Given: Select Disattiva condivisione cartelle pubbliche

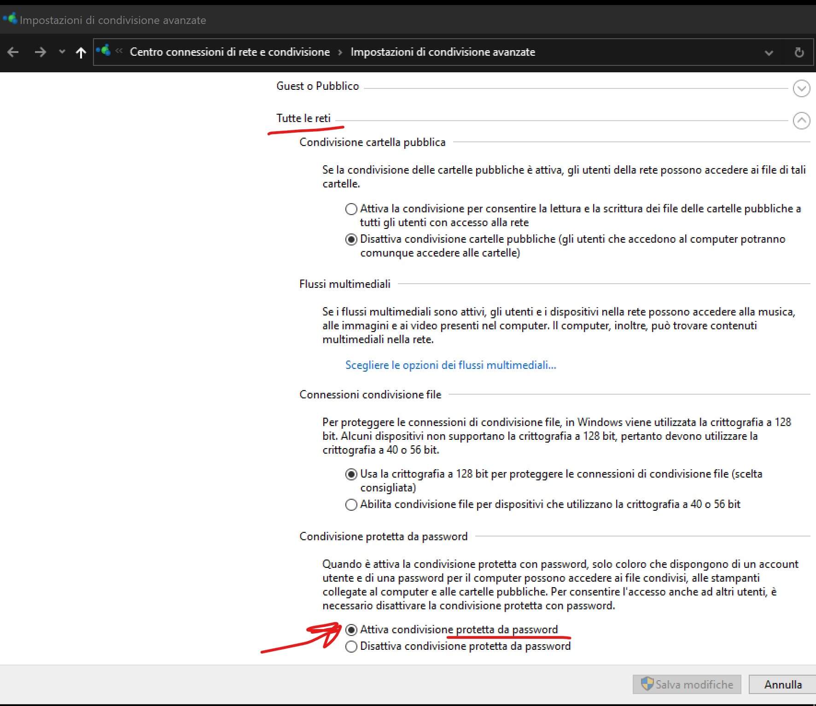Looking at the screenshot, I should pos(351,239).
